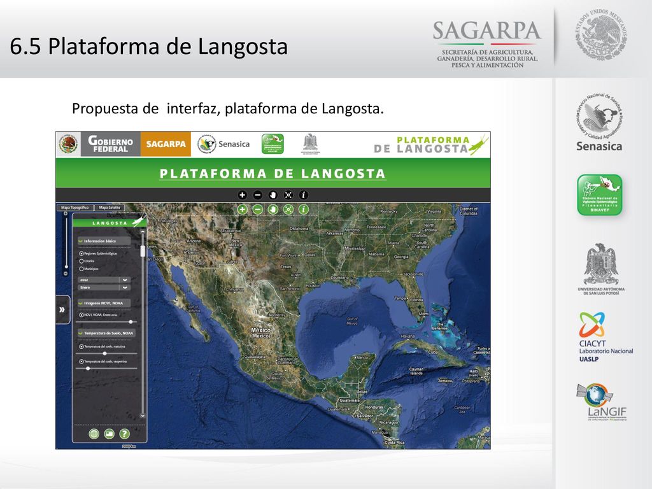Viewport: 652px width, 489px height.
Task: Click the green info icon on map
Action: pyautogui.click(x=304, y=209)
